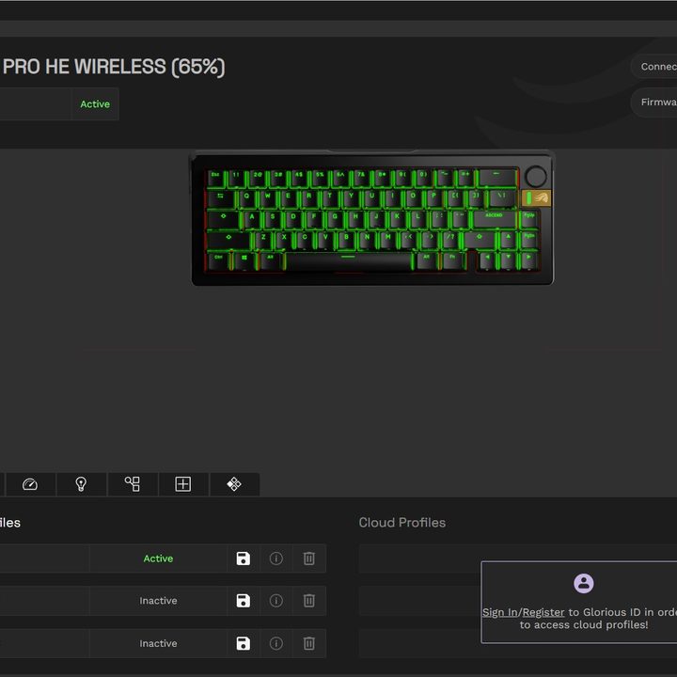Show info for the Active profile row
This screenshot has width=677, height=677.
tap(276, 559)
